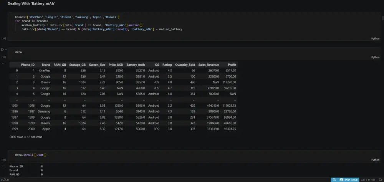The width and height of the screenshot is (384, 182).
Task: Click the Quantity_Sold column header
Action: point(185,65)
